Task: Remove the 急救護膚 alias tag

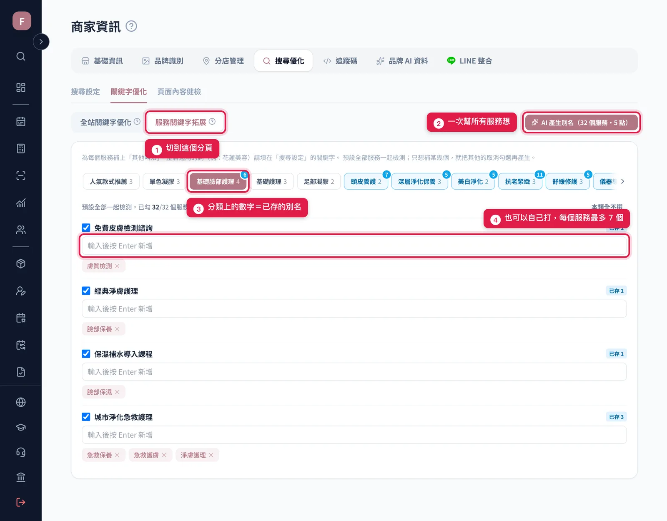Action: click(164, 455)
